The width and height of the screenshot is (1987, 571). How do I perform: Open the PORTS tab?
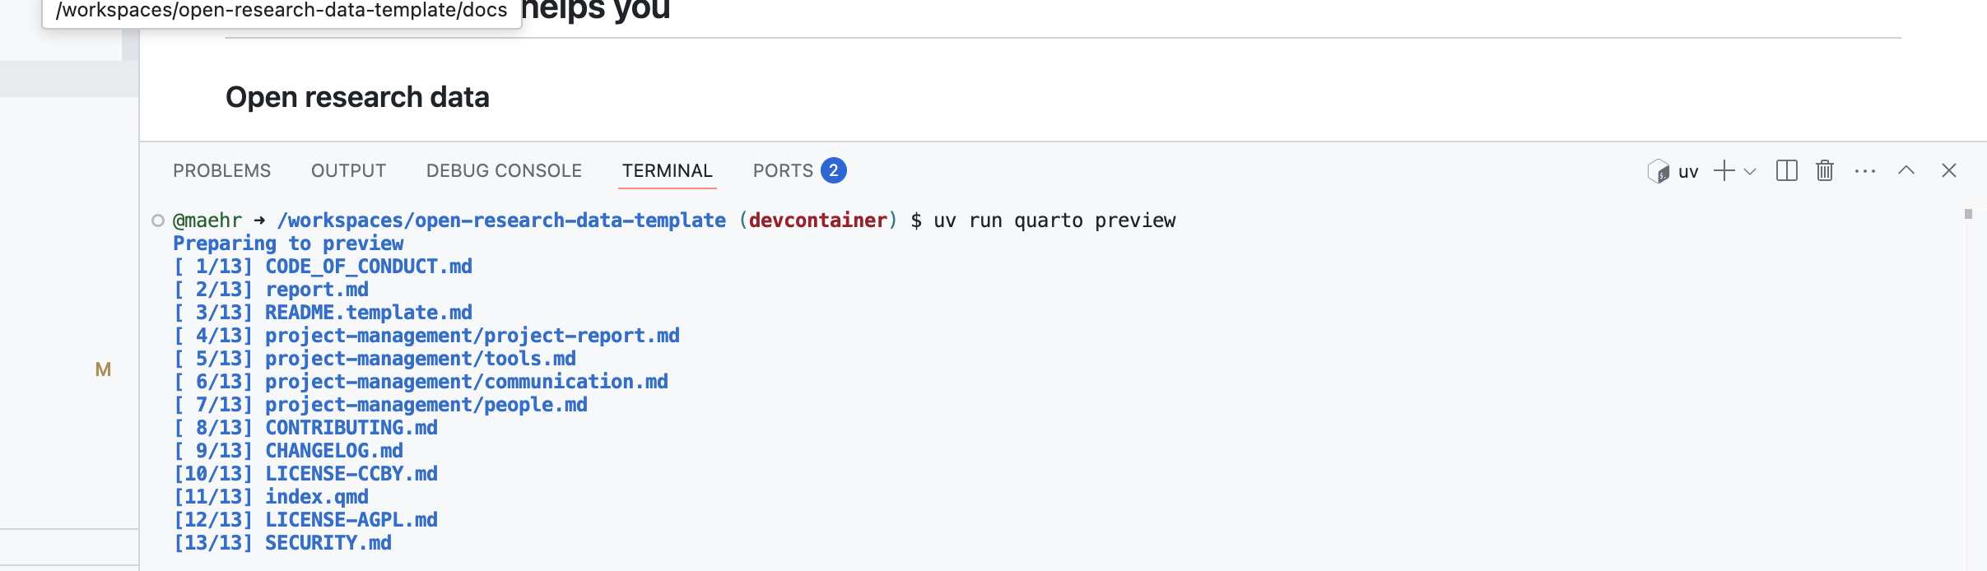(783, 170)
